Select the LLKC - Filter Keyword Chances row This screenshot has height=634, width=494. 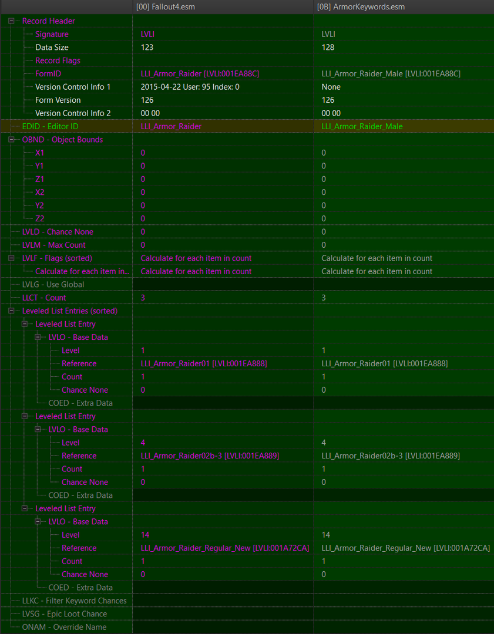point(247,601)
